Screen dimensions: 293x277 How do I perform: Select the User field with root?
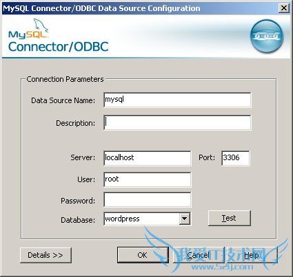(148, 179)
